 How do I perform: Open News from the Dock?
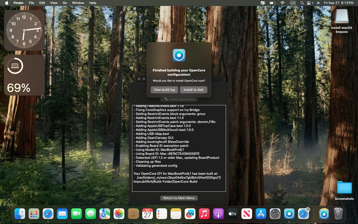pyautogui.click(x=247, y=214)
